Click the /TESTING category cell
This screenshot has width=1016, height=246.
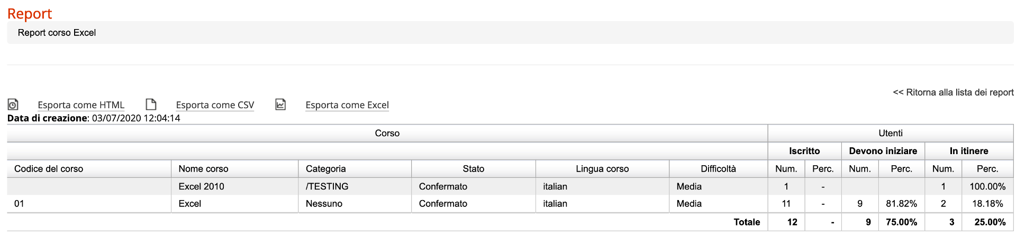pos(355,186)
